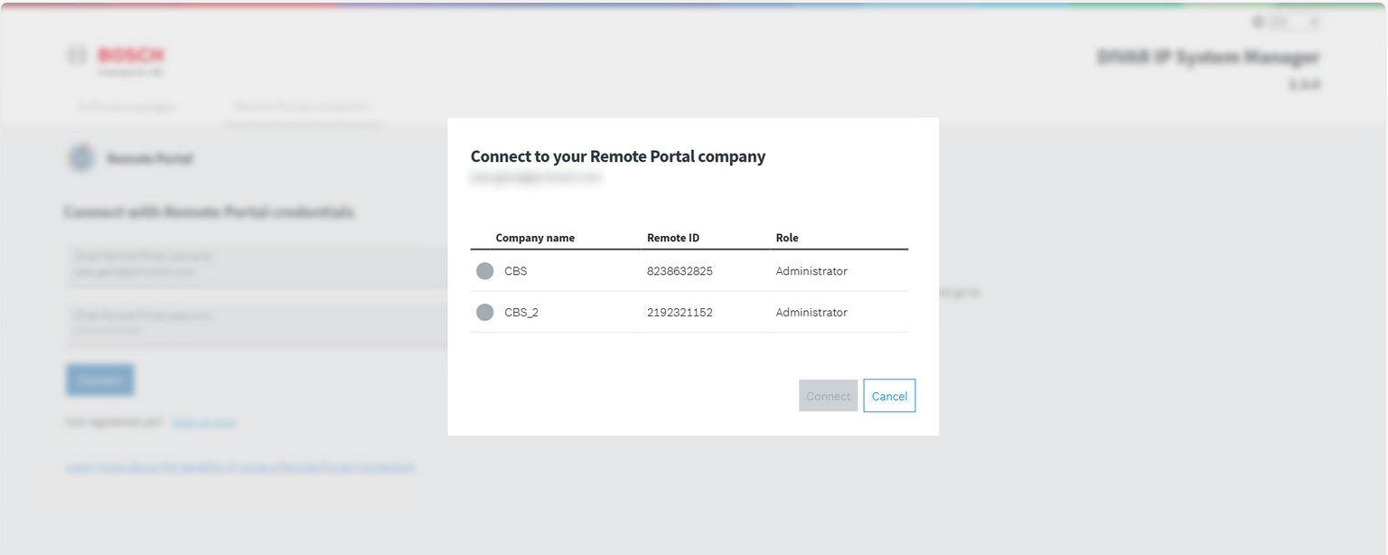Image resolution: width=1388 pixels, height=555 pixels.
Task: Click the Connect button in the dialog
Action: pyautogui.click(x=828, y=396)
